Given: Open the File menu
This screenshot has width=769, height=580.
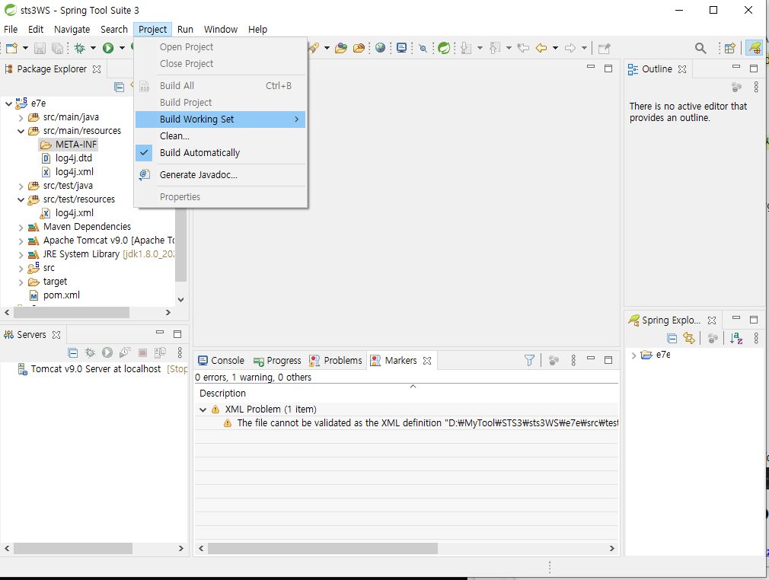Looking at the screenshot, I should coord(11,30).
